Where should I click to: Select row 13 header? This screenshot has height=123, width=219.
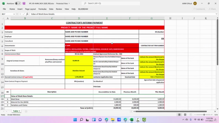(2, 77)
